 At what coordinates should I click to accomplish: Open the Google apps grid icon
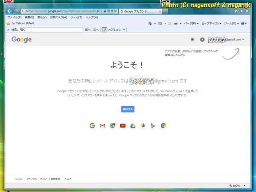[x=192, y=40]
